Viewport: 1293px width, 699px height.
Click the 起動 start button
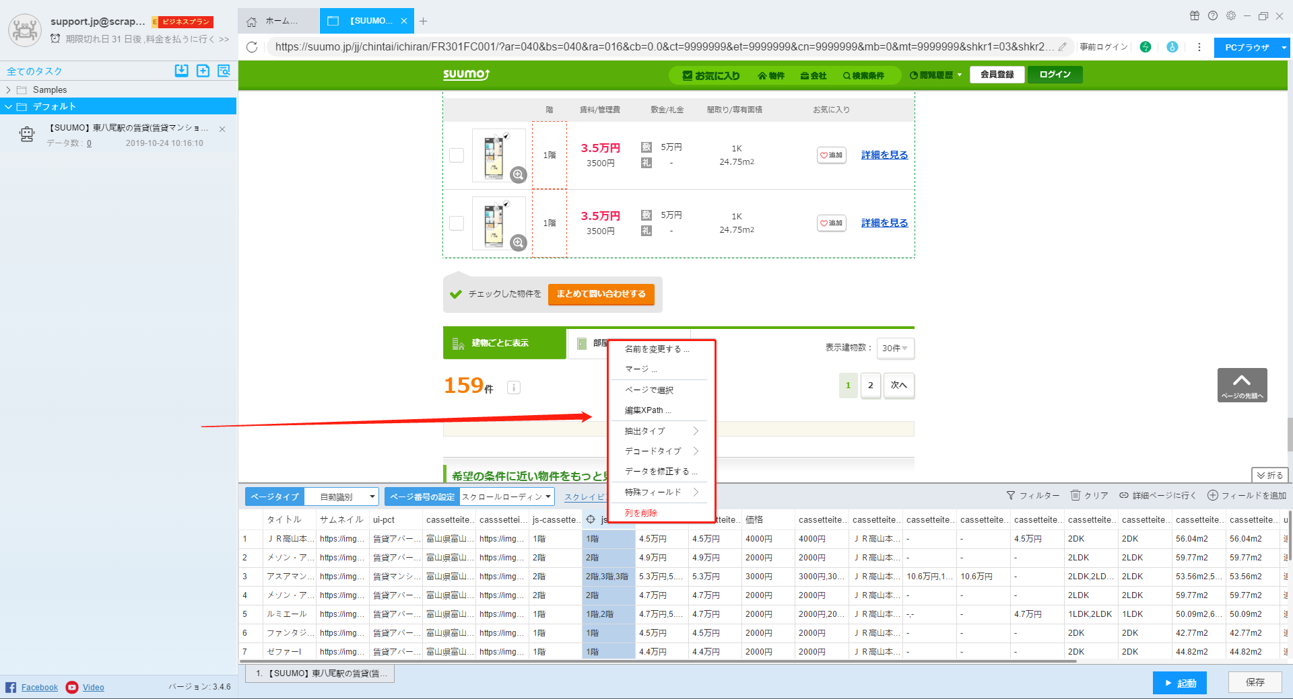pos(1179,683)
